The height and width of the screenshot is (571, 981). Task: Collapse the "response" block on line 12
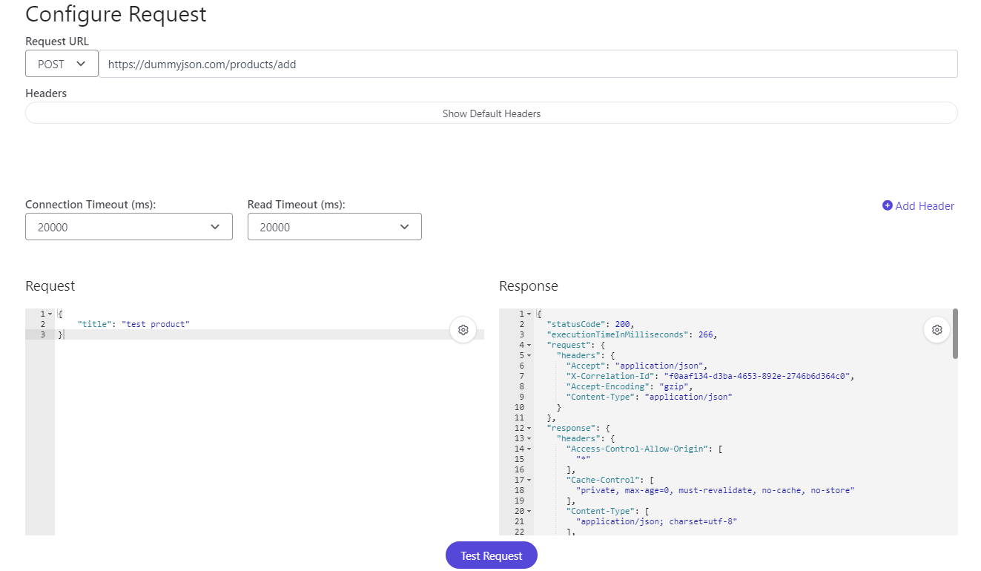click(x=529, y=429)
